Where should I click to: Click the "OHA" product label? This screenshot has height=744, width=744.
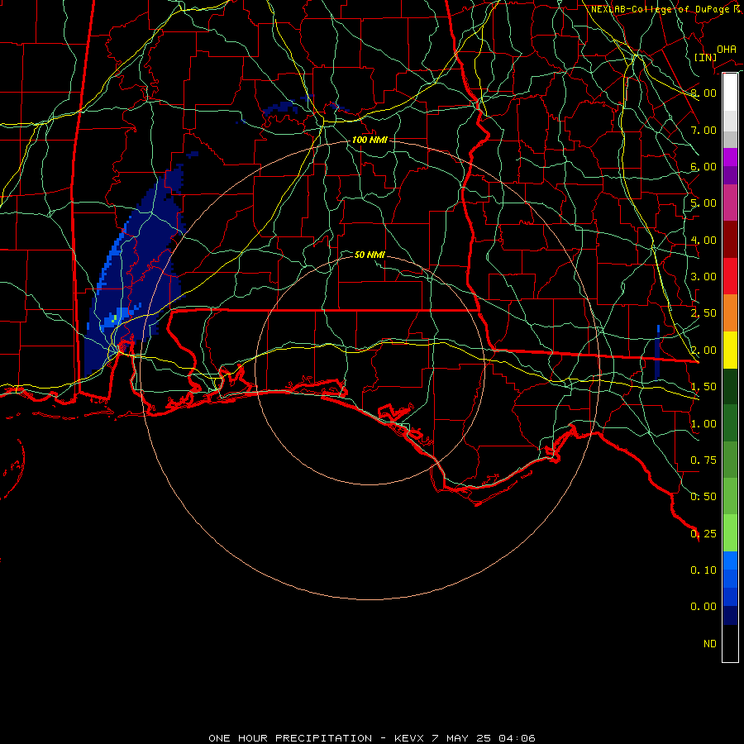click(727, 50)
